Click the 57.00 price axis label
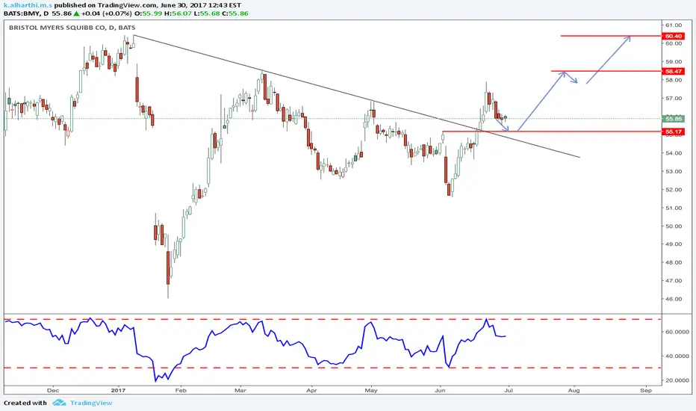The height and width of the screenshot is (411, 696). click(674, 98)
